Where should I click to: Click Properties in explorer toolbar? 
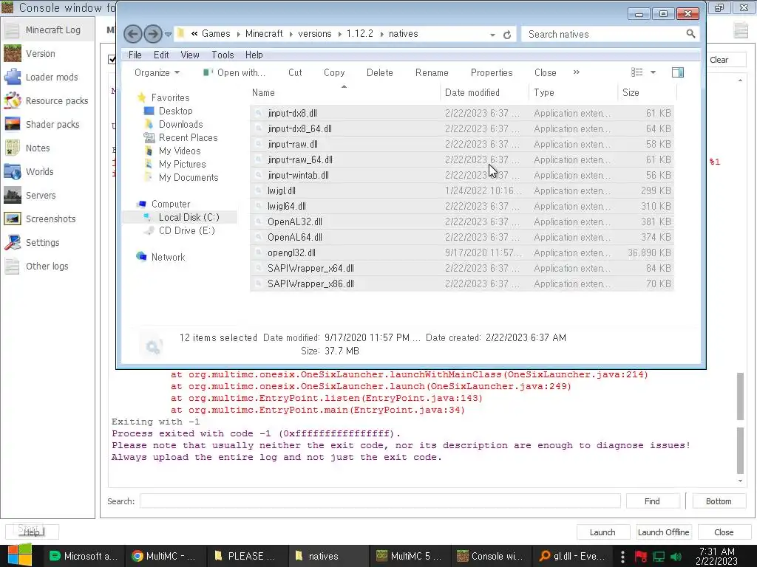[x=492, y=73]
